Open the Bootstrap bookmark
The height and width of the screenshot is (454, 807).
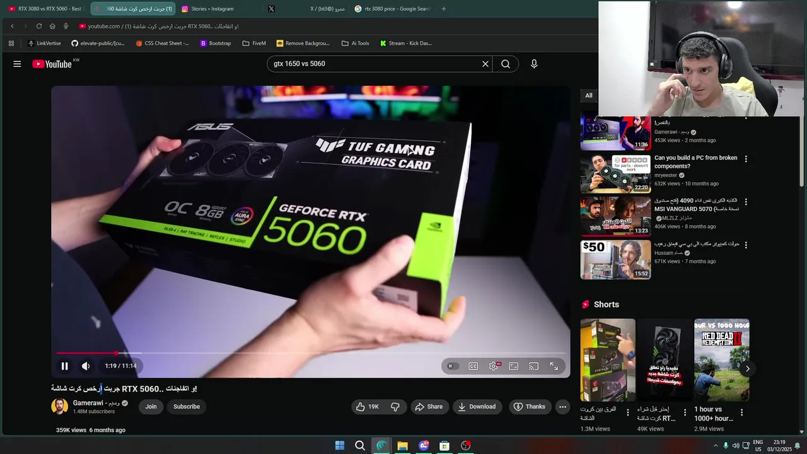(x=216, y=44)
